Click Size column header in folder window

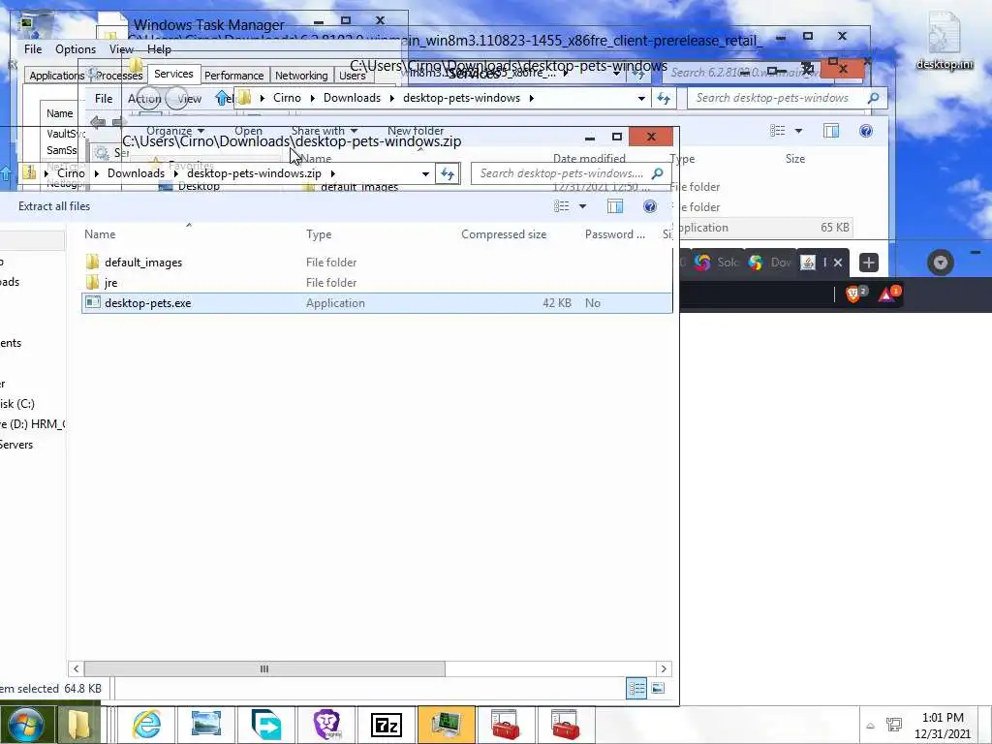pyautogui.click(x=794, y=159)
